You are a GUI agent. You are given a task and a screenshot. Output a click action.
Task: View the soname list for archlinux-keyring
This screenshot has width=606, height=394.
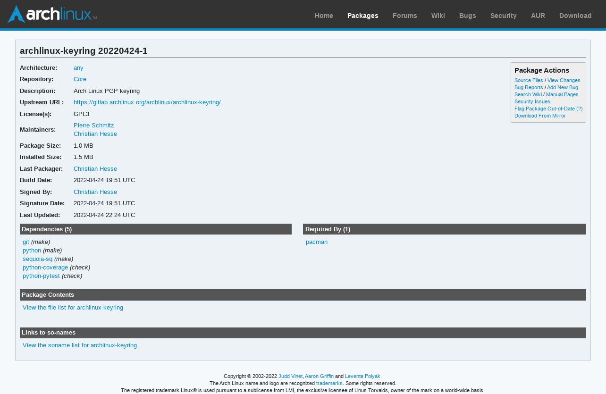click(80, 345)
